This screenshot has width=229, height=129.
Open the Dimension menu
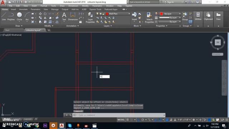[73, 6]
